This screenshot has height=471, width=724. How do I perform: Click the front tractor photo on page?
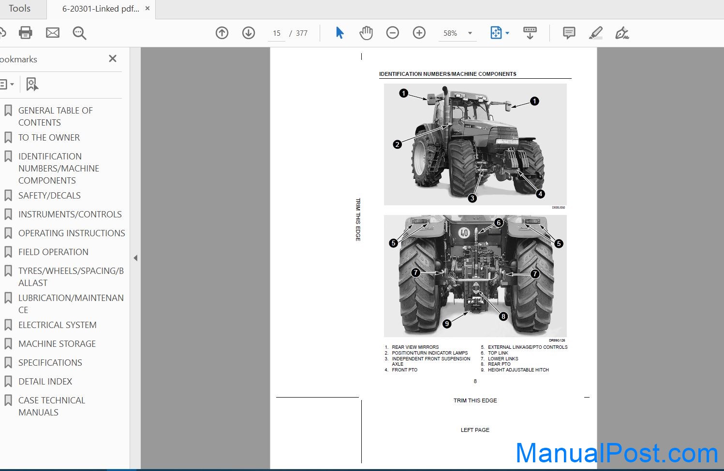(475, 144)
